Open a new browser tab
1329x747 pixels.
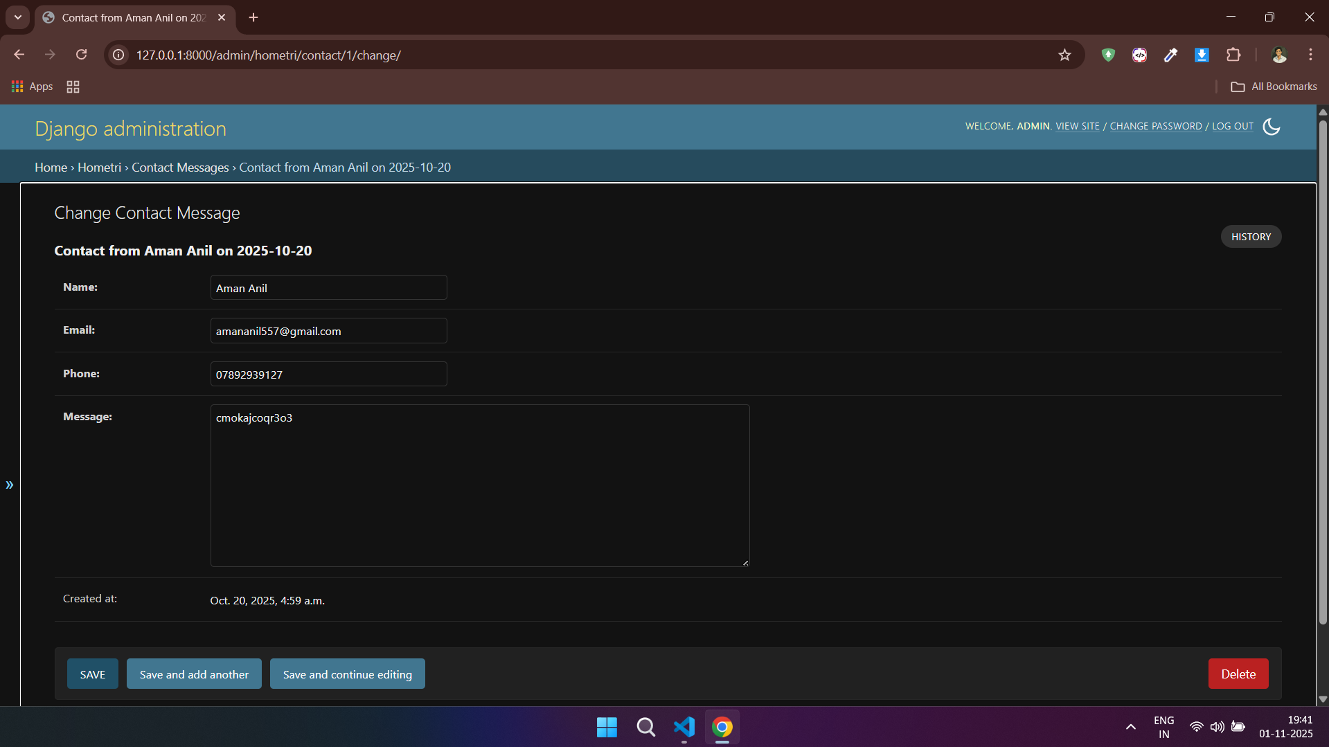coord(253,17)
